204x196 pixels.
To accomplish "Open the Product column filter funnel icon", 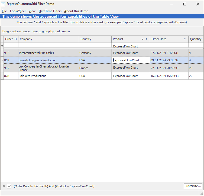I will click(146, 39).
